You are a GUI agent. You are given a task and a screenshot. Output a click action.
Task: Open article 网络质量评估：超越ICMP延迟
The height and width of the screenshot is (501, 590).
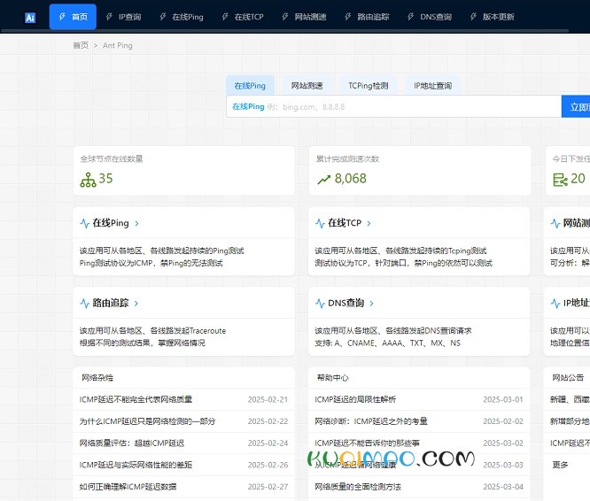pos(132,443)
